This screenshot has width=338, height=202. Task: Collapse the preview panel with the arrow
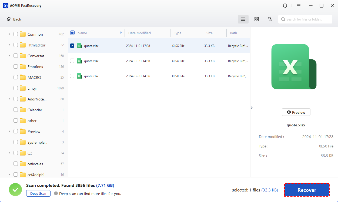tap(252, 108)
